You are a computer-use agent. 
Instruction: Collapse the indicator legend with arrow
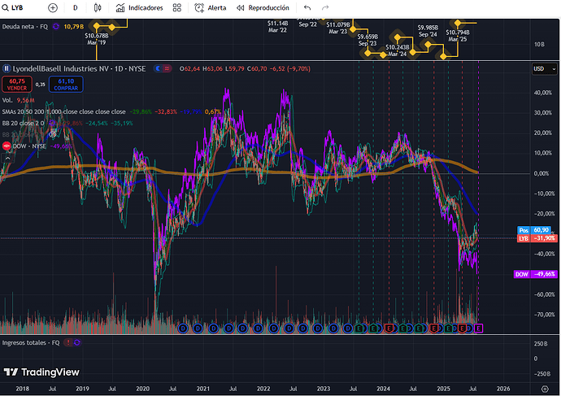(x=7, y=158)
